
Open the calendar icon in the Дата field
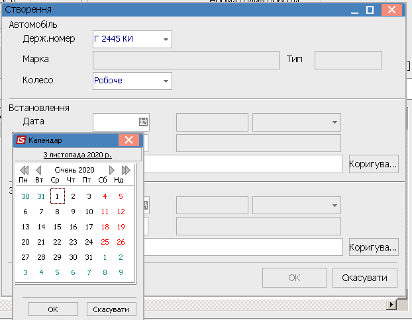click(x=143, y=122)
